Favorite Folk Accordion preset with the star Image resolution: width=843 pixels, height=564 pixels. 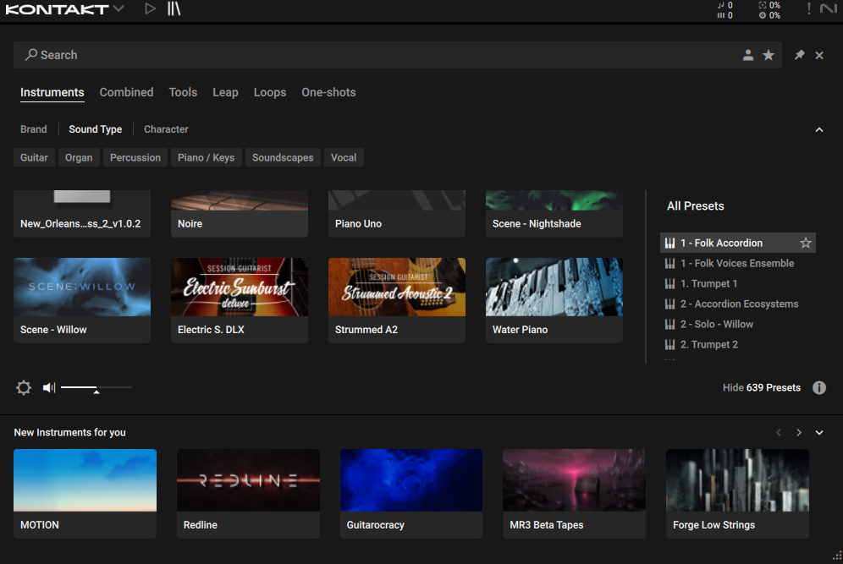[806, 243]
